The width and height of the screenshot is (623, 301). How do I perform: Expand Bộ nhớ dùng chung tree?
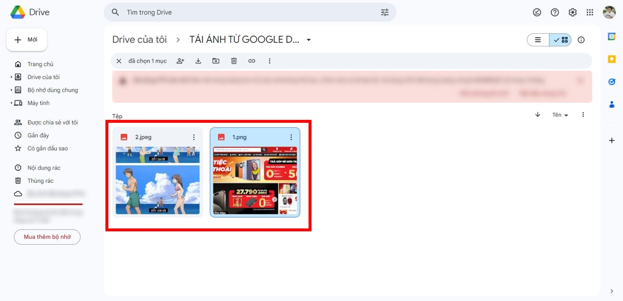click(11, 90)
